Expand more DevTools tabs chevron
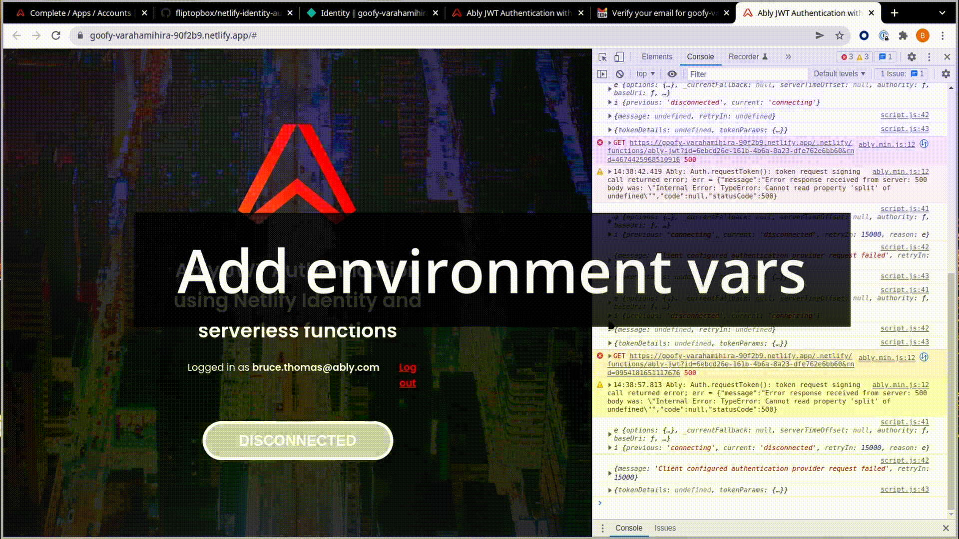Viewport: 959px width, 539px height. (788, 57)
